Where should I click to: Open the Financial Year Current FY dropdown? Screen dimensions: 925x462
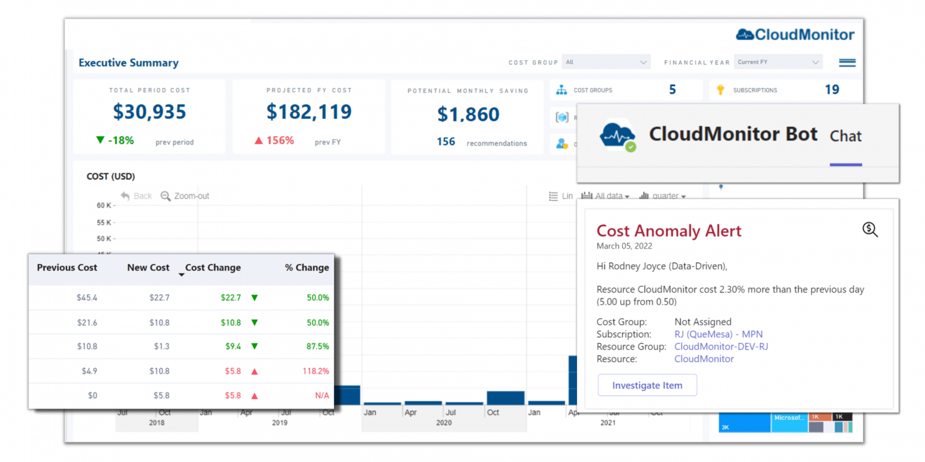tap(778, 61)
